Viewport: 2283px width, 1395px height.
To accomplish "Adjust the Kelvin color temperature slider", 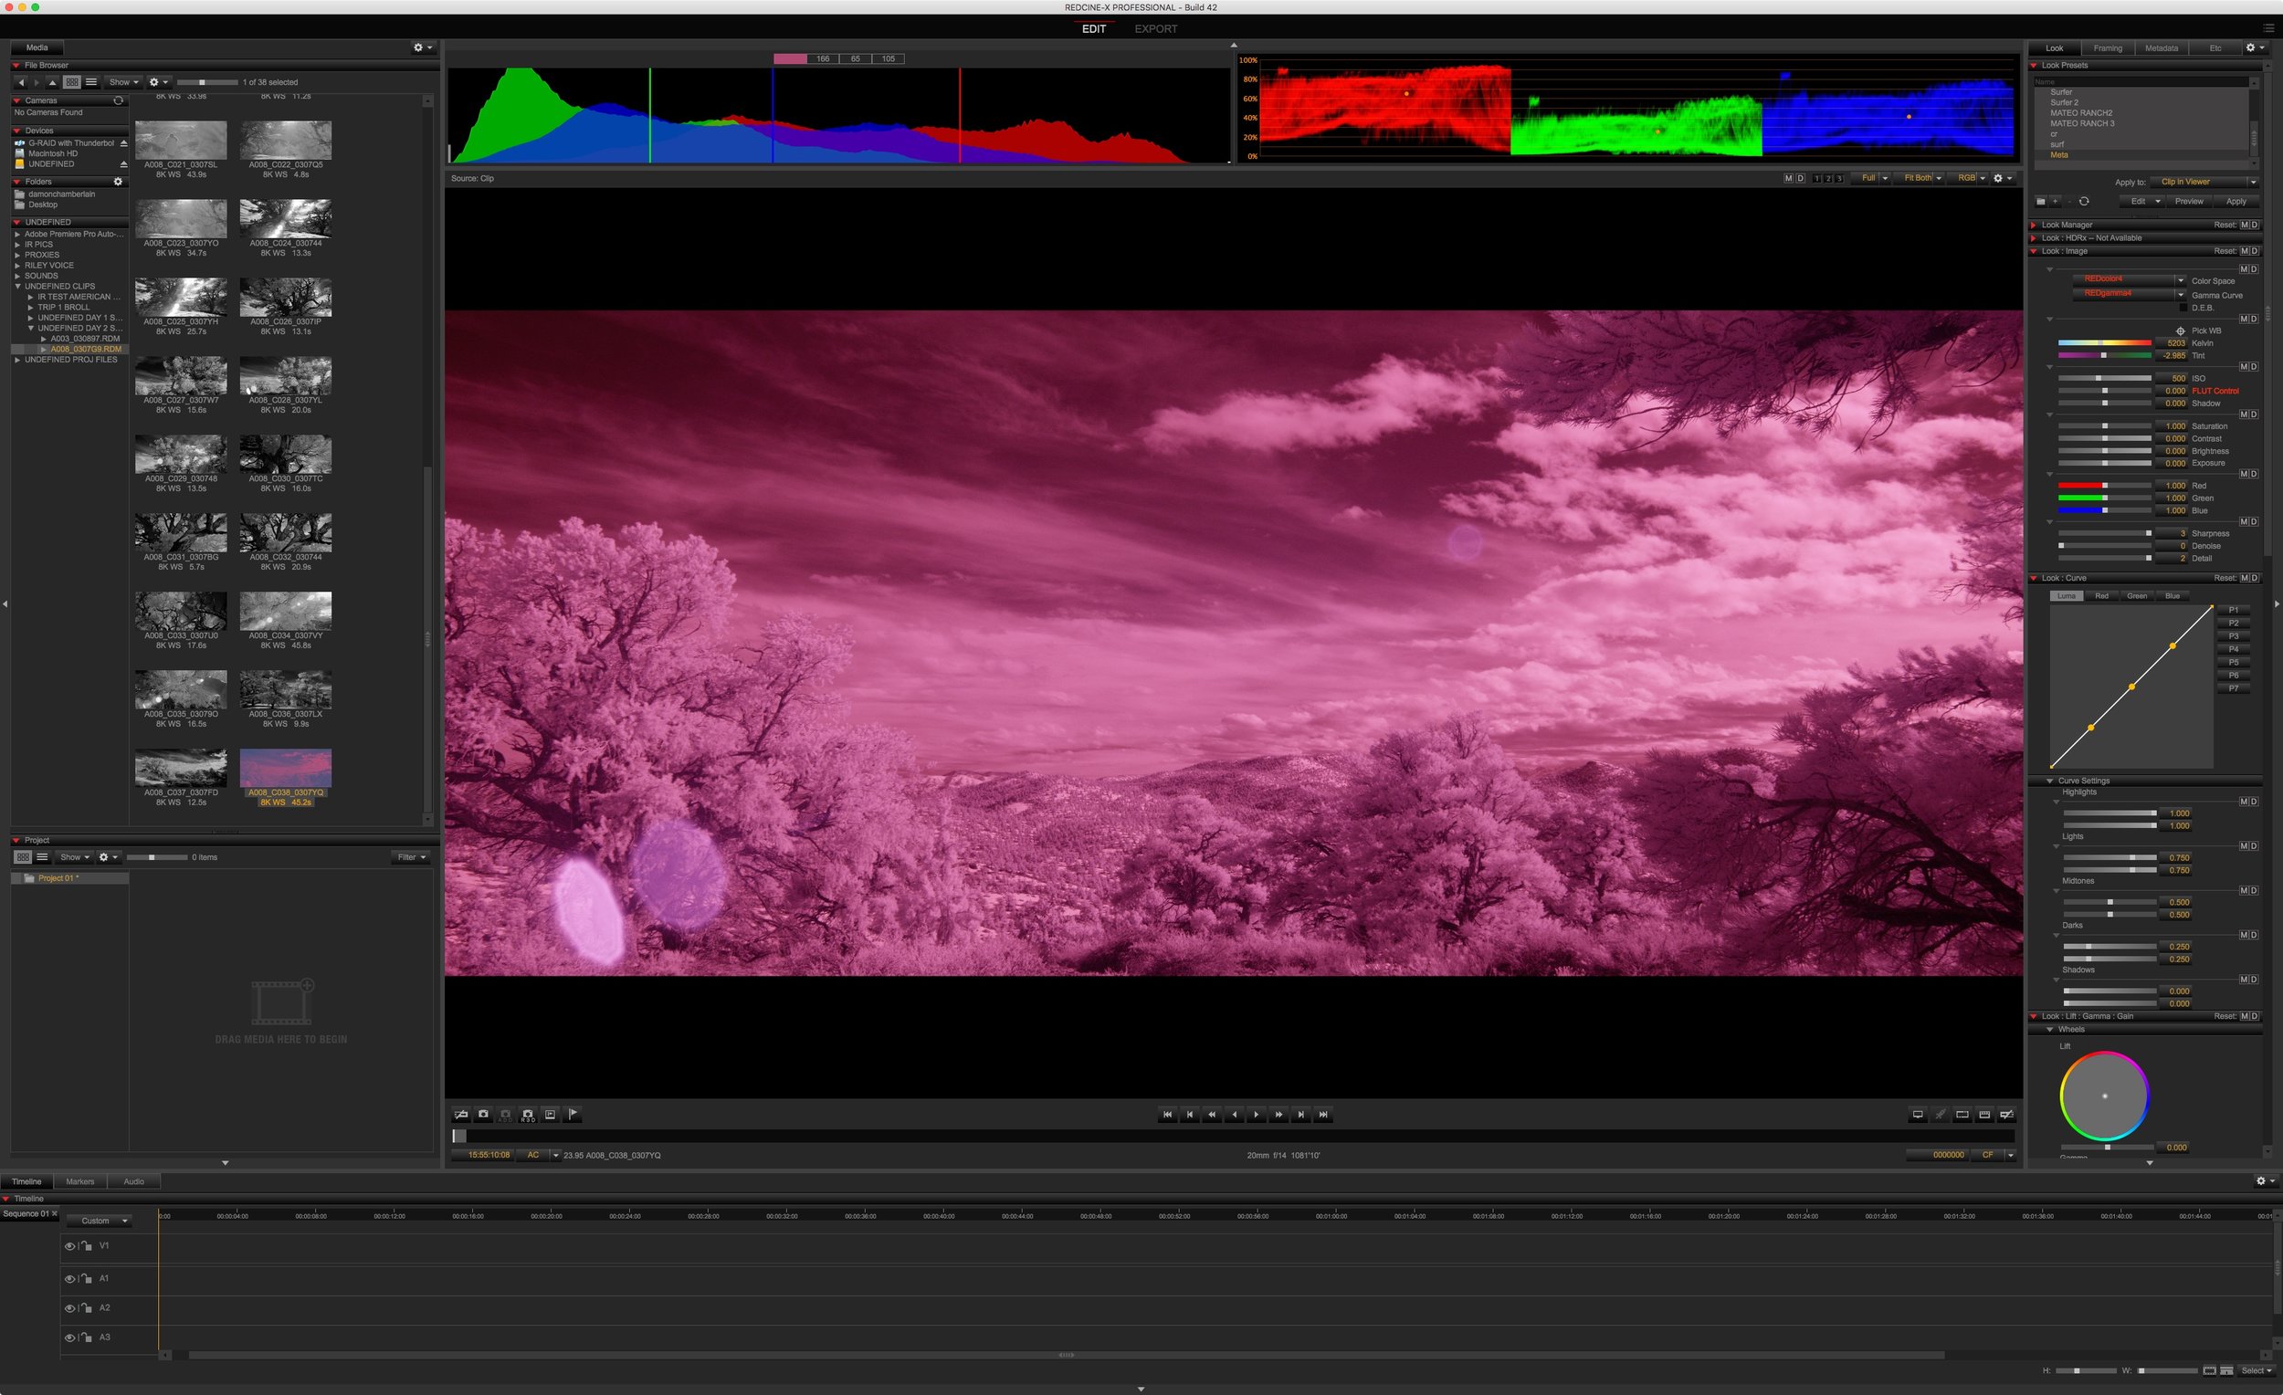I will (2104, 342).
